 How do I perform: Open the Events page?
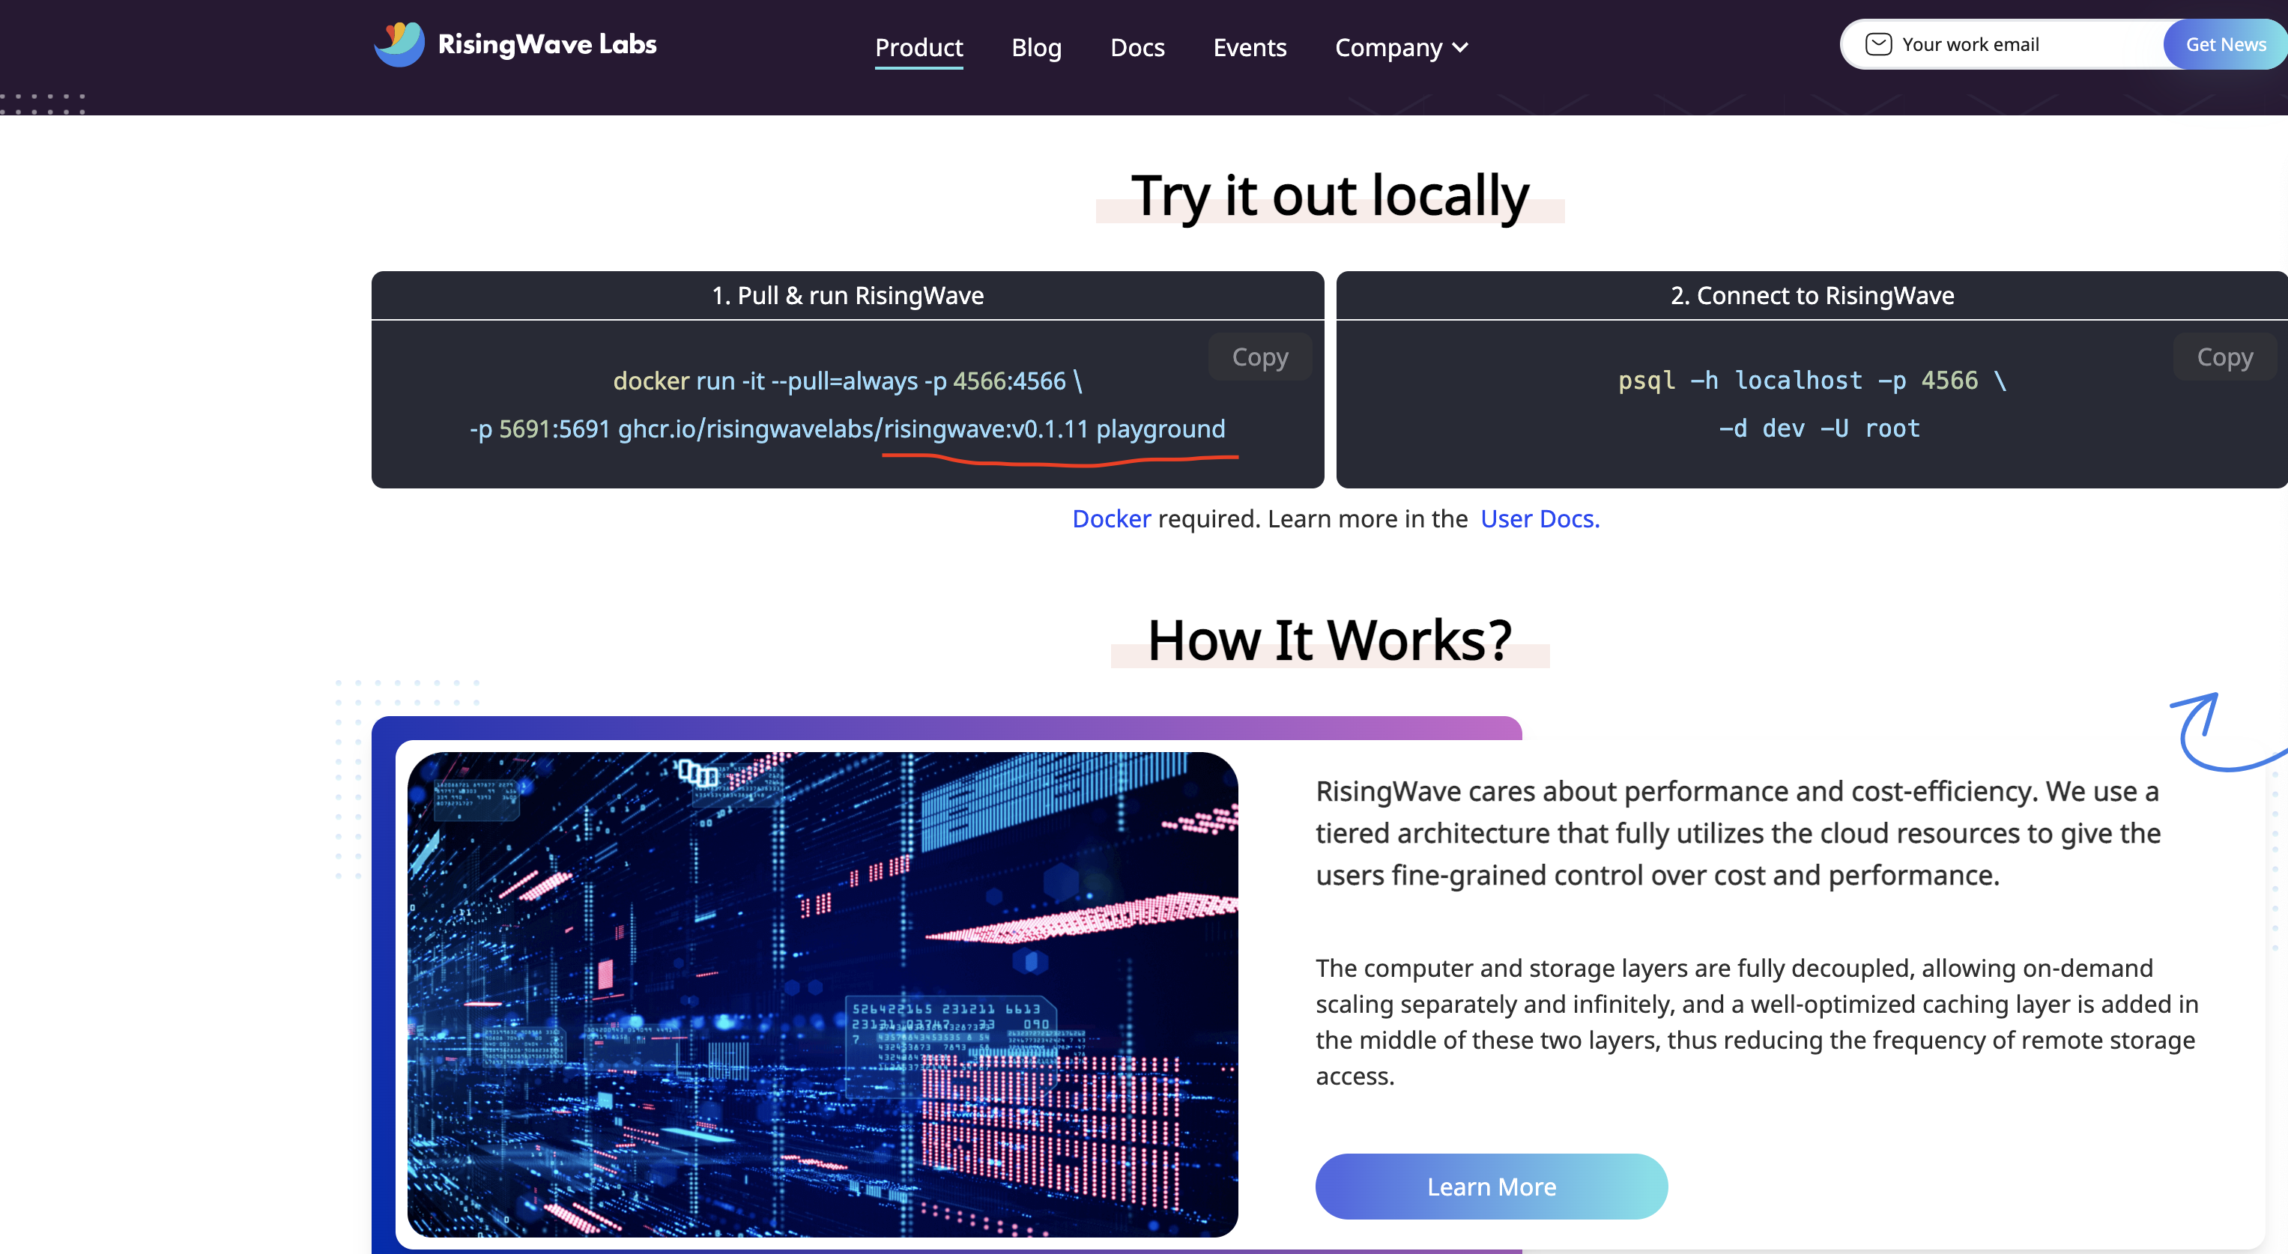[x=1250, y=47]
